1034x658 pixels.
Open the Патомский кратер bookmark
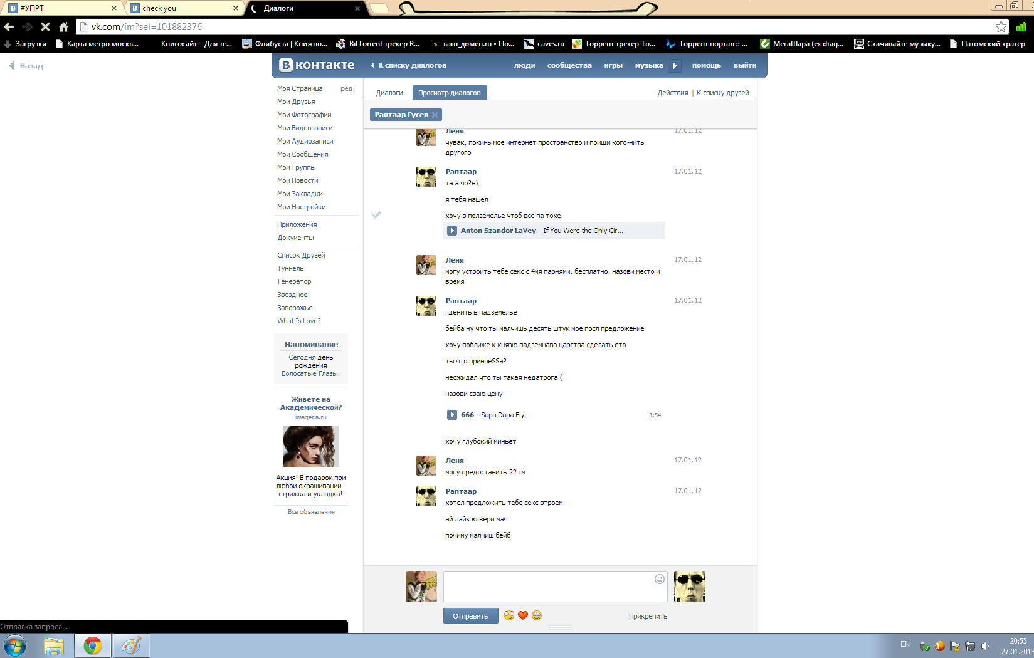[x=987, y=44]
